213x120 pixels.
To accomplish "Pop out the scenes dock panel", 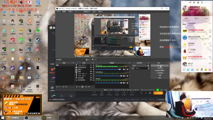I will [x=73, y=63].
